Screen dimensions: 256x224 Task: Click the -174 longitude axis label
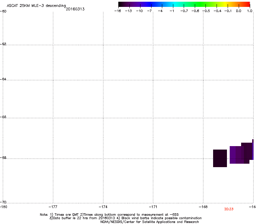(103, 207)
